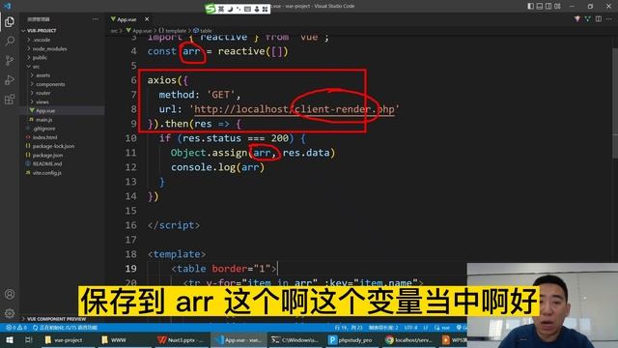Place cursor on line 19 table tag
Viewport: 618px width, 348px height.
pos(224,269)
